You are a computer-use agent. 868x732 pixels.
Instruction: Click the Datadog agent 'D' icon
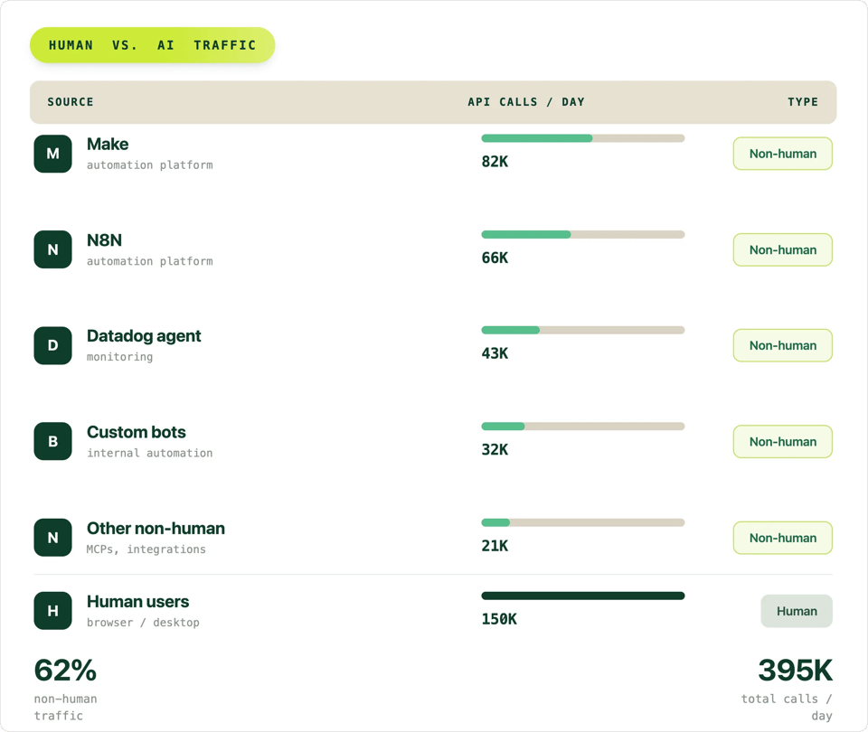[52, 345]
